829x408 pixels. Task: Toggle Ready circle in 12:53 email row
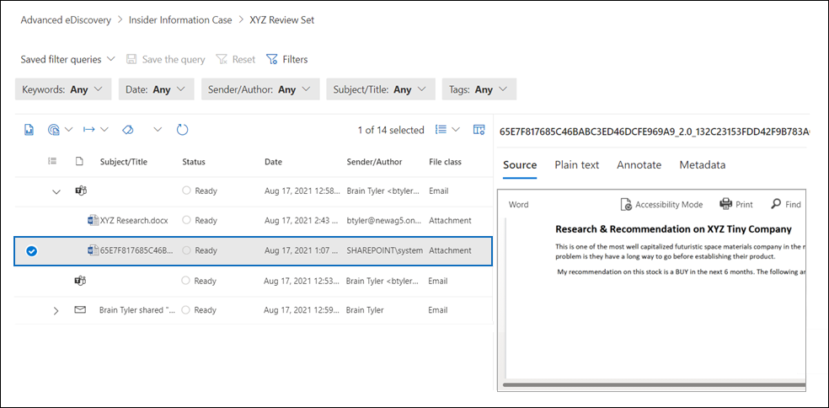tap(186, 281)
